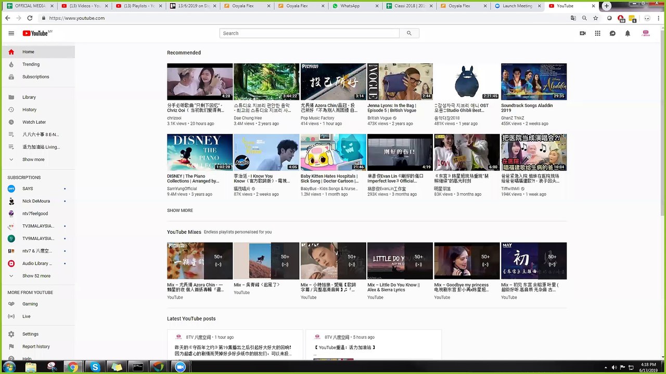Open the SamYungOfficial channel link
Image resolution: width=666 pixels, height=374 pixels.
click(182, 189)
